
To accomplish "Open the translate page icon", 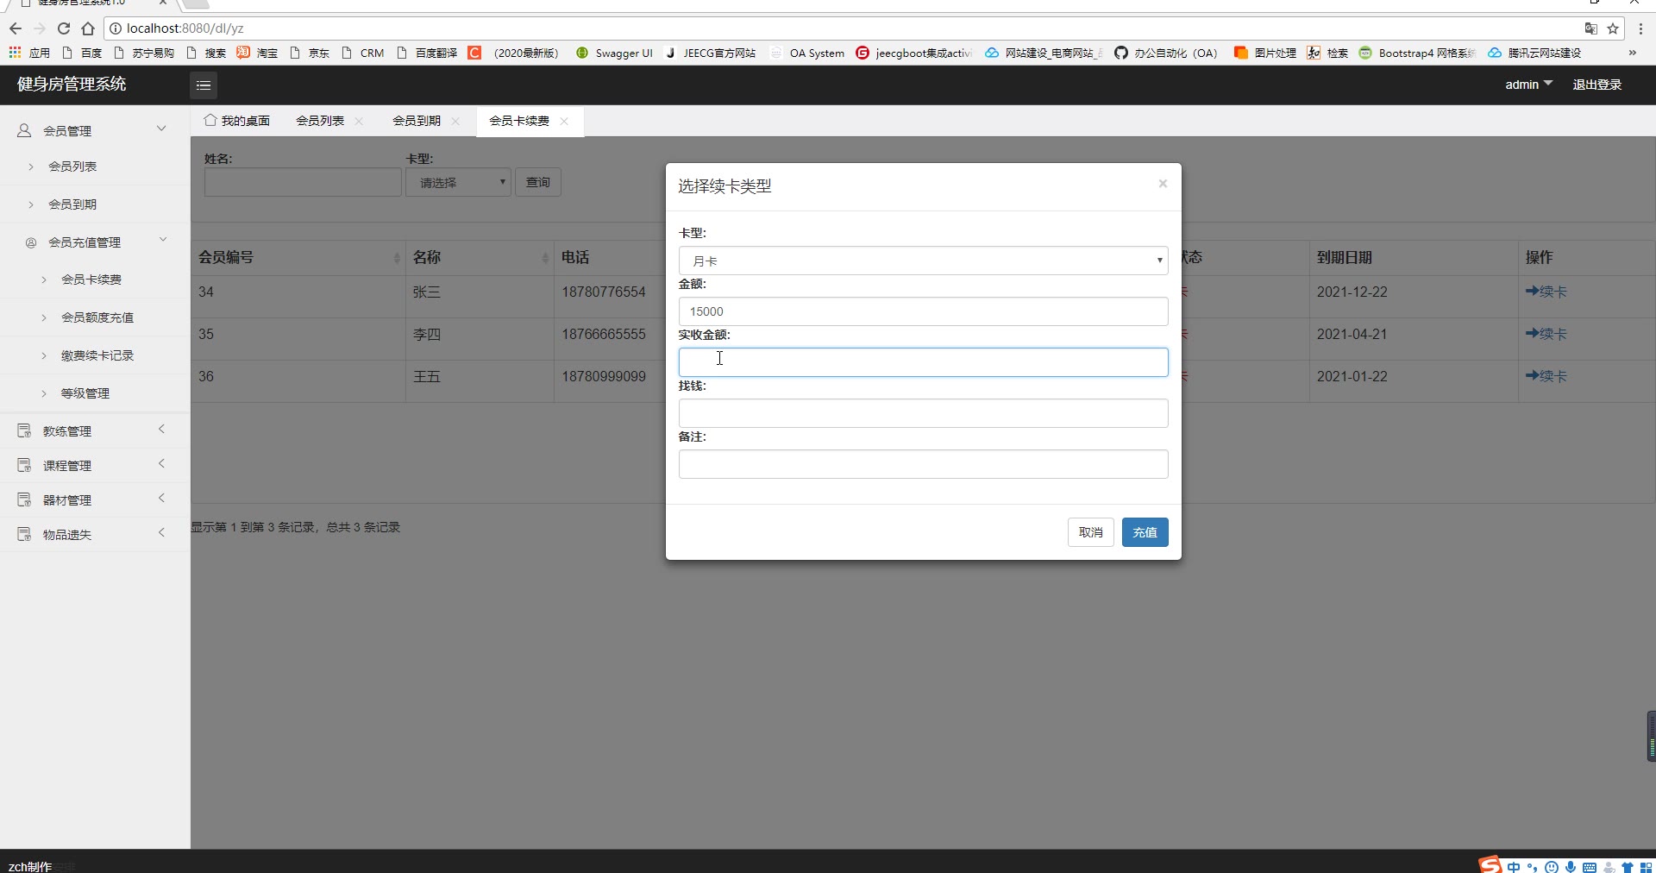I will click(1591, 28).
